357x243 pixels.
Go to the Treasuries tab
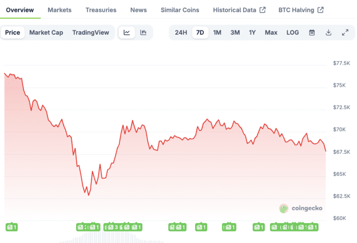[101, 10]
